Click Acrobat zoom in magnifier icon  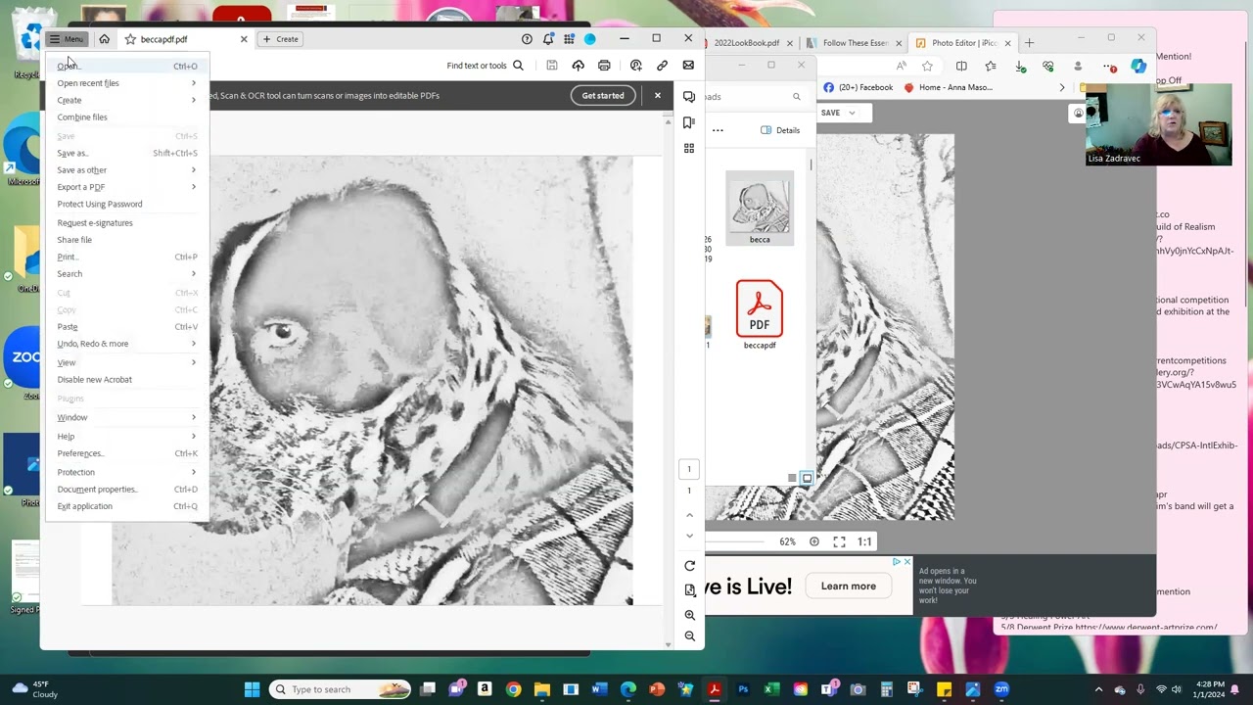click(689, 615)
